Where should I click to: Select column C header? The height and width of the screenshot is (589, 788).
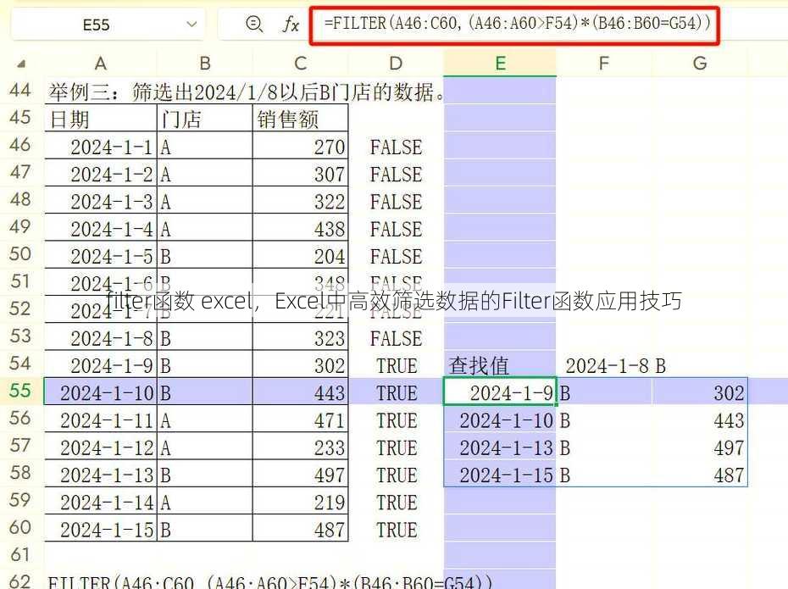[x=300, y=64]
